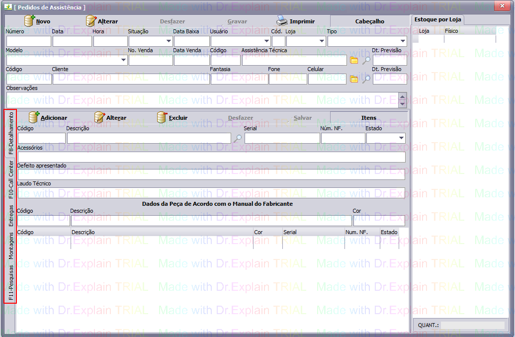Click magnifier icon beside item Descrição field
The image size is (515, 337).
238,138
